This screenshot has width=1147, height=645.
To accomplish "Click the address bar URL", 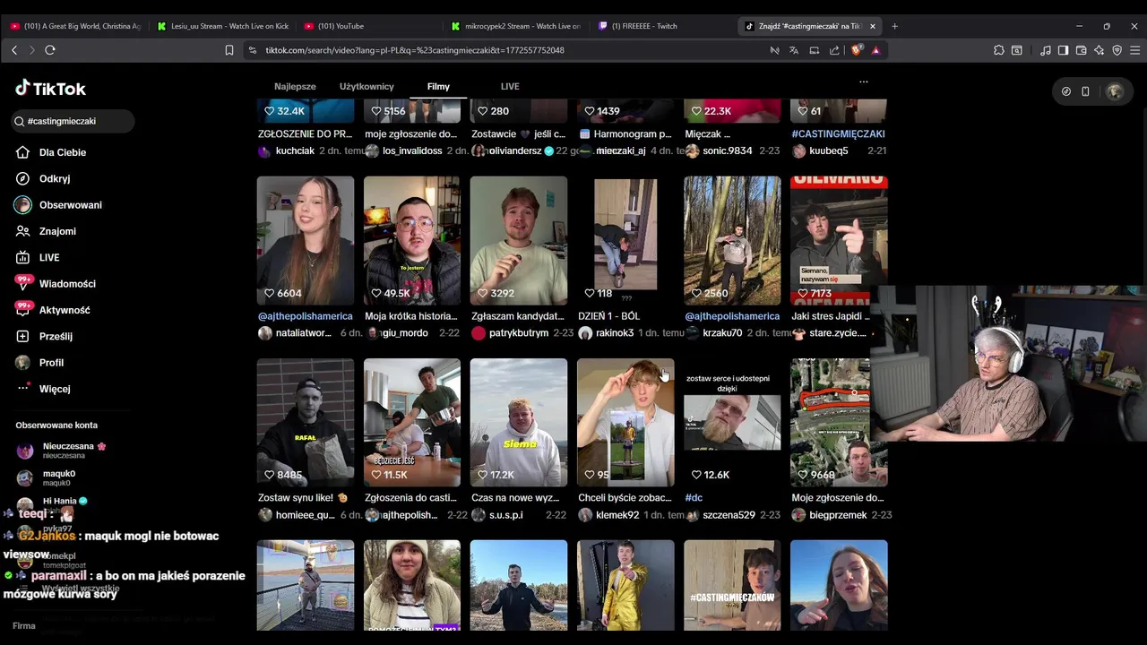I will click(415, 50).
